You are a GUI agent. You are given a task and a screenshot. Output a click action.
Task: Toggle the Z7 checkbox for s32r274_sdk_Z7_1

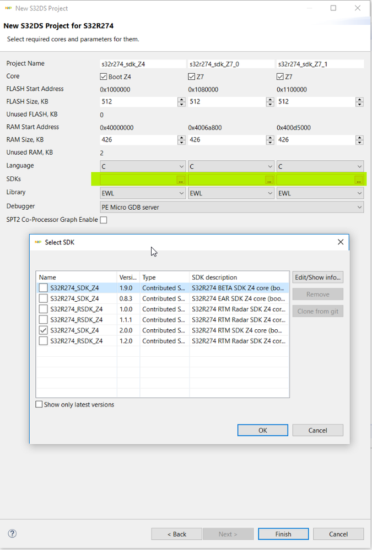coord(280,77)
